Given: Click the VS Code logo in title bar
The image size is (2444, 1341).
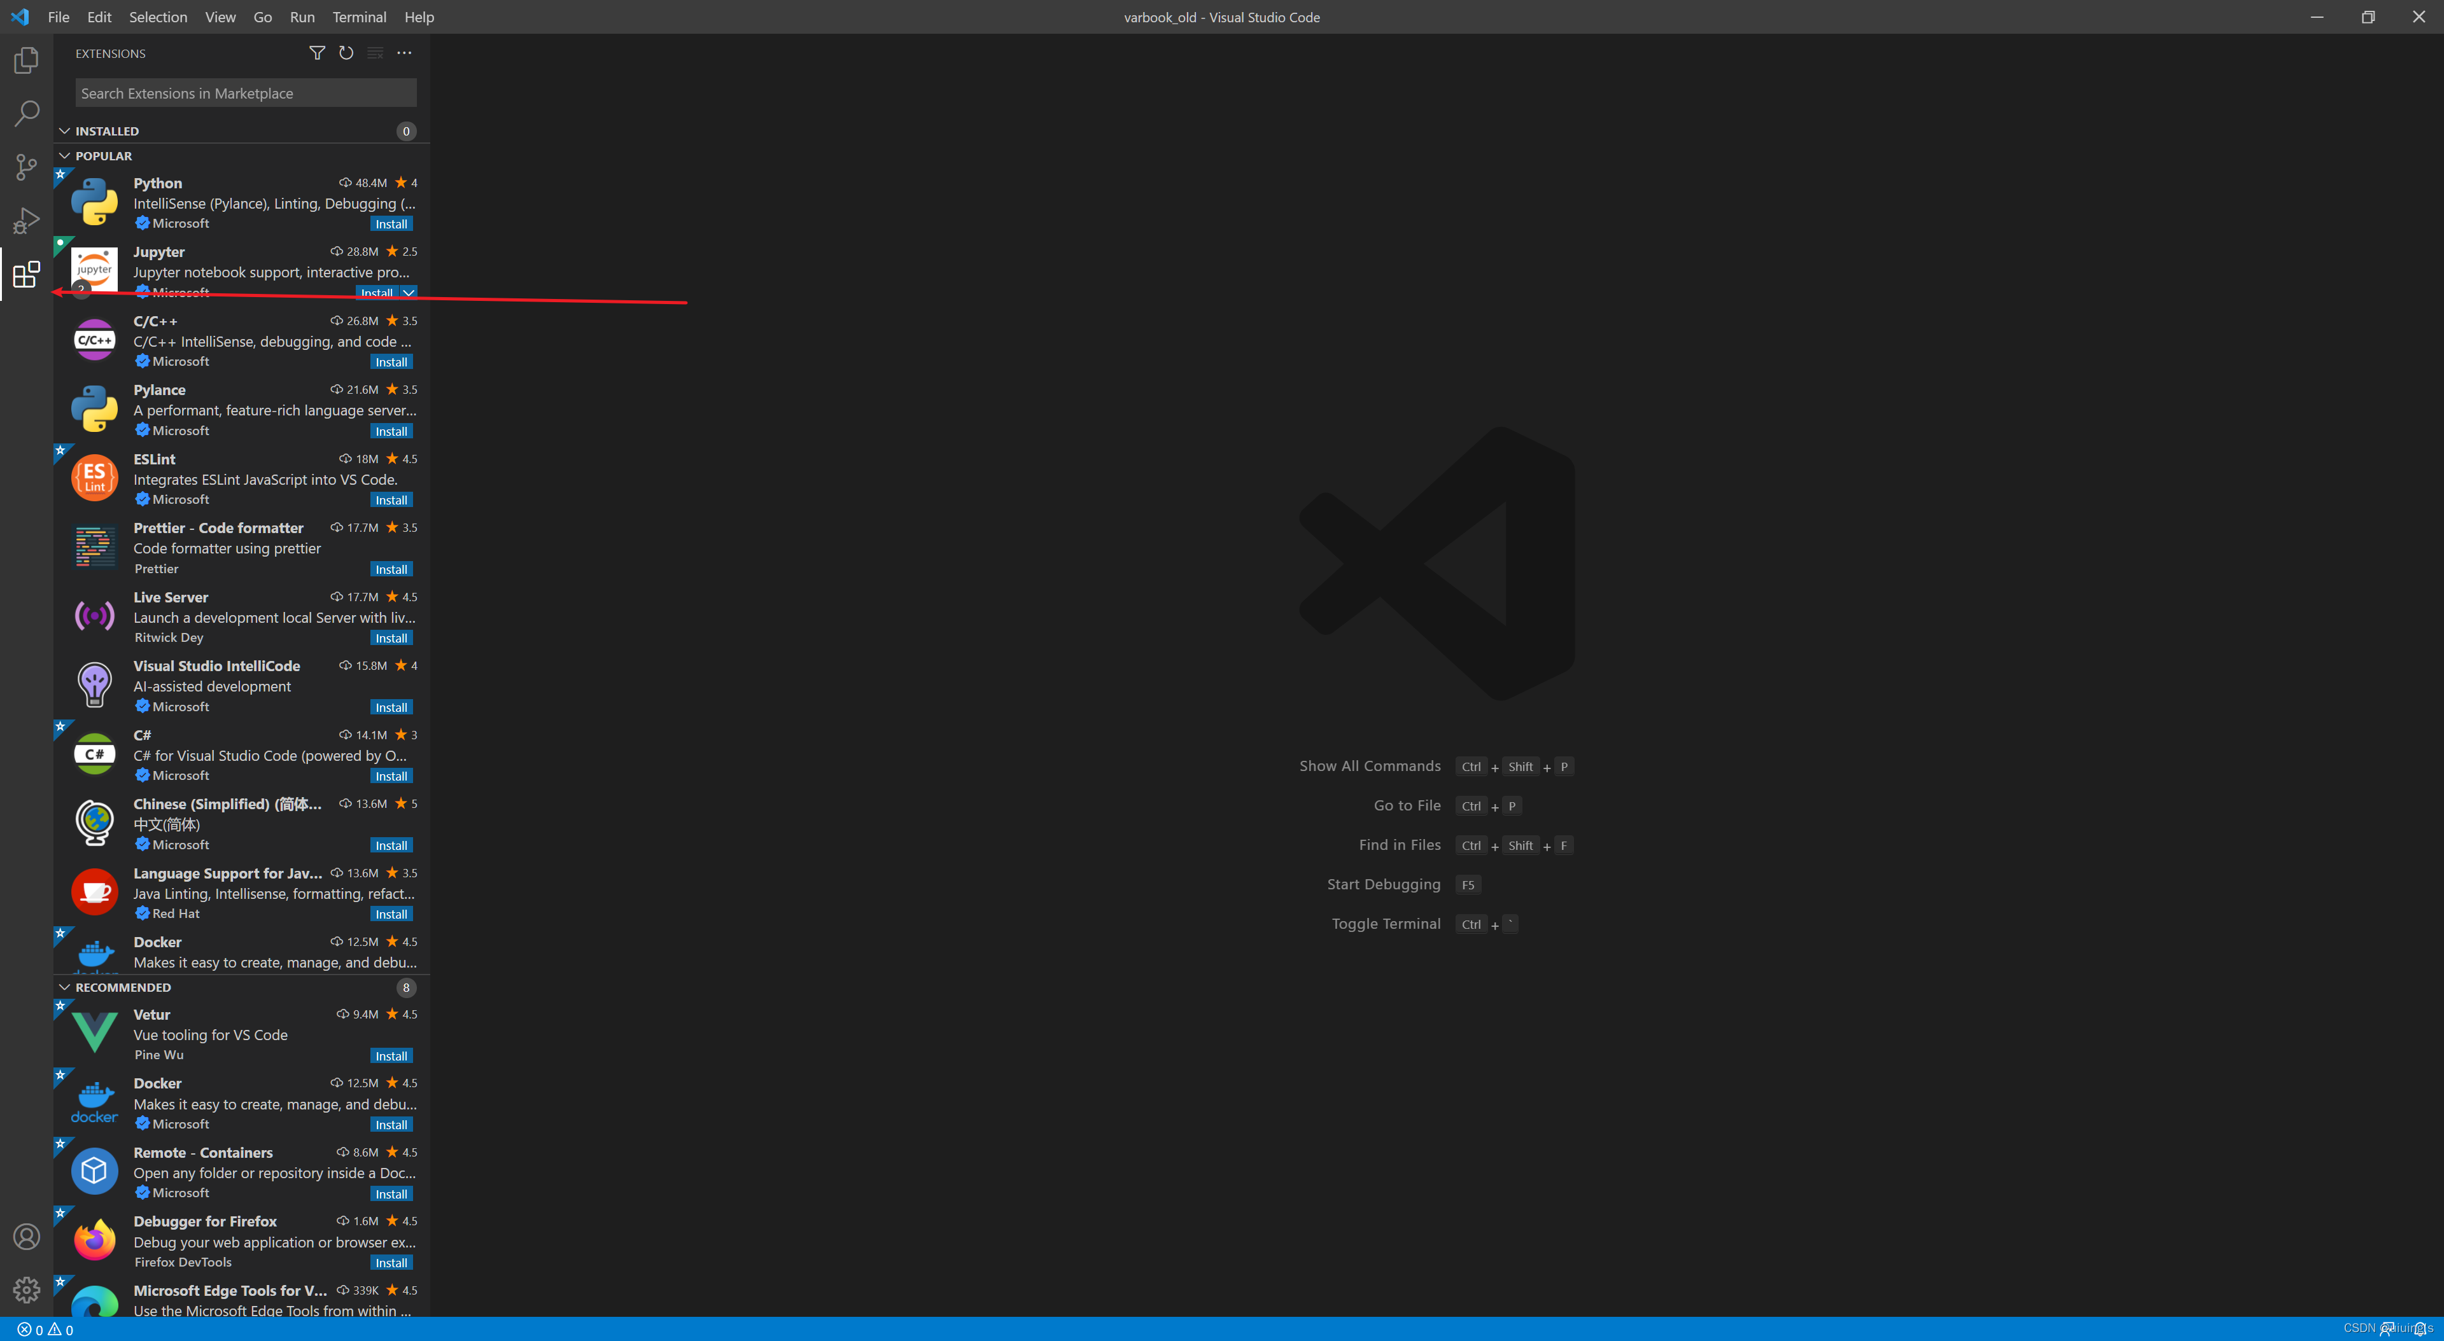Looking at the screenshot, I should (x=20, y=17).
